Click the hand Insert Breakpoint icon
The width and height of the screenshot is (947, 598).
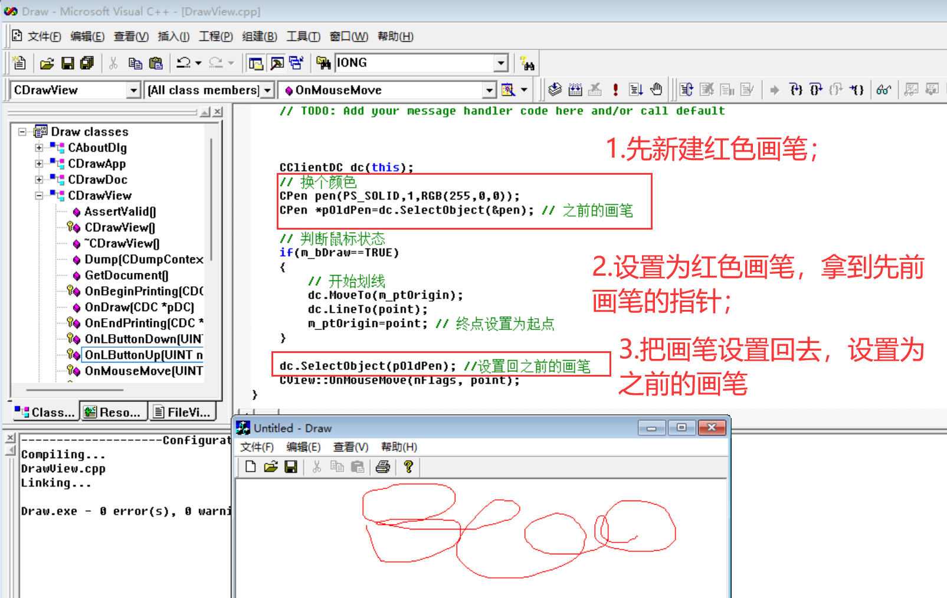click(656, 90)
